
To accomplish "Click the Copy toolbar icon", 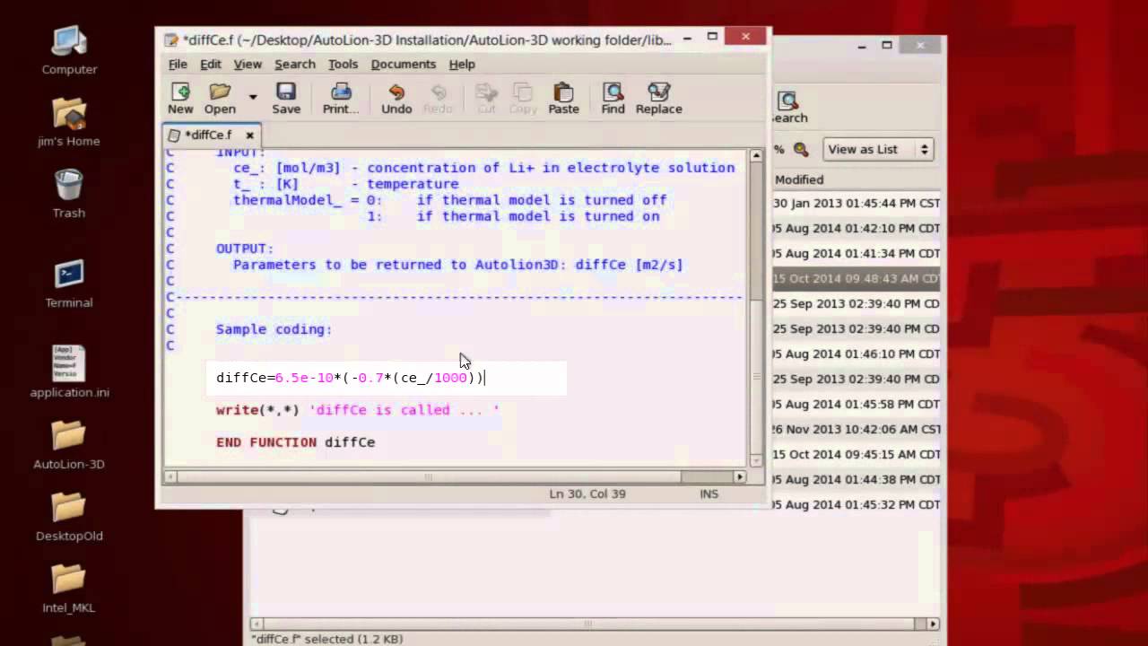I will [523, 98].
